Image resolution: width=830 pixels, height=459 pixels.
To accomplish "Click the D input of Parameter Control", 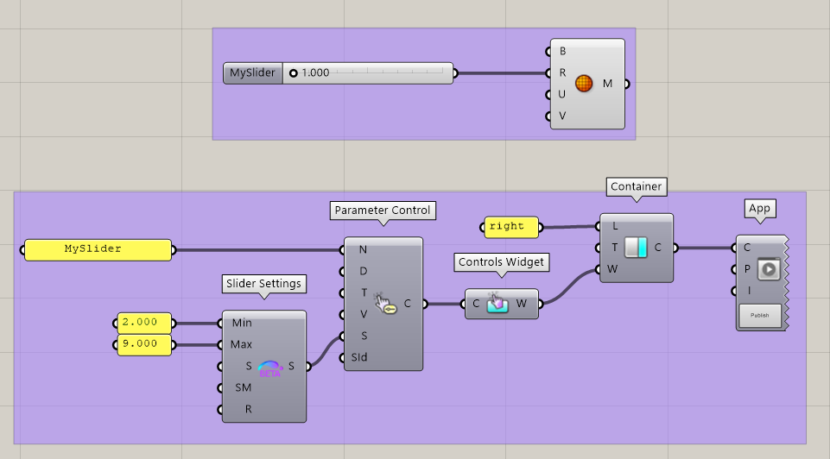I will click(x=363, y=271).
